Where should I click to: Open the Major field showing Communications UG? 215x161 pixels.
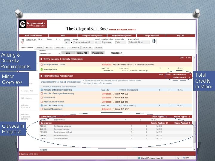(84, 42)
